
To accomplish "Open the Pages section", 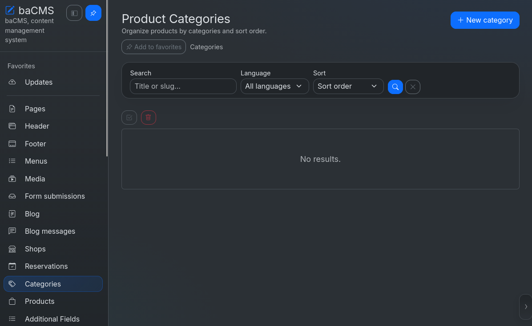I will pos(35,109).
